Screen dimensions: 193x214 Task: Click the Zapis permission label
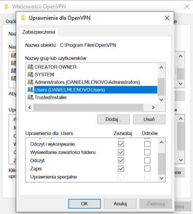(36, 169)
